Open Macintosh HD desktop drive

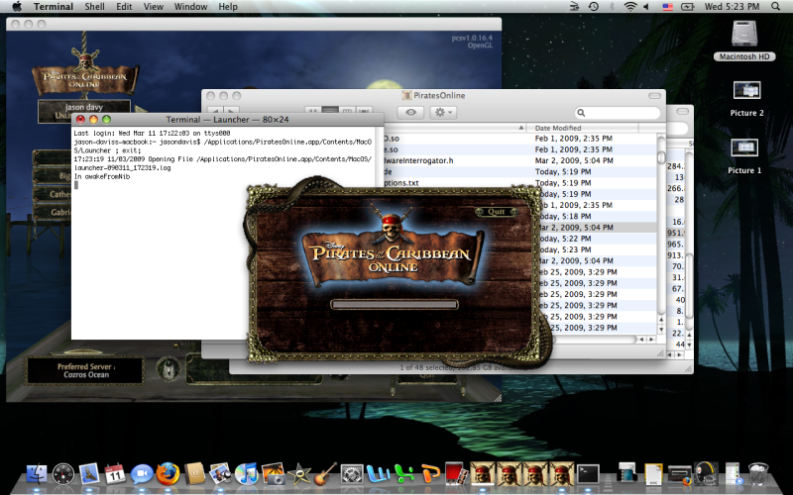coord(744,41)
